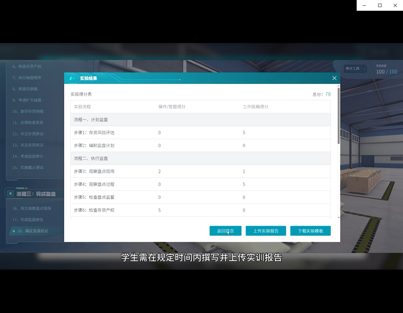Select step 17、完成监盘报告
Screen dimensions: 403x313
coord(28,220)
